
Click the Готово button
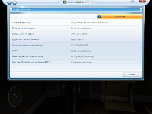tap(132, 75)
